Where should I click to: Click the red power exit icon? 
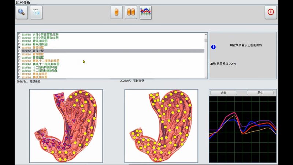click(271, 12)
